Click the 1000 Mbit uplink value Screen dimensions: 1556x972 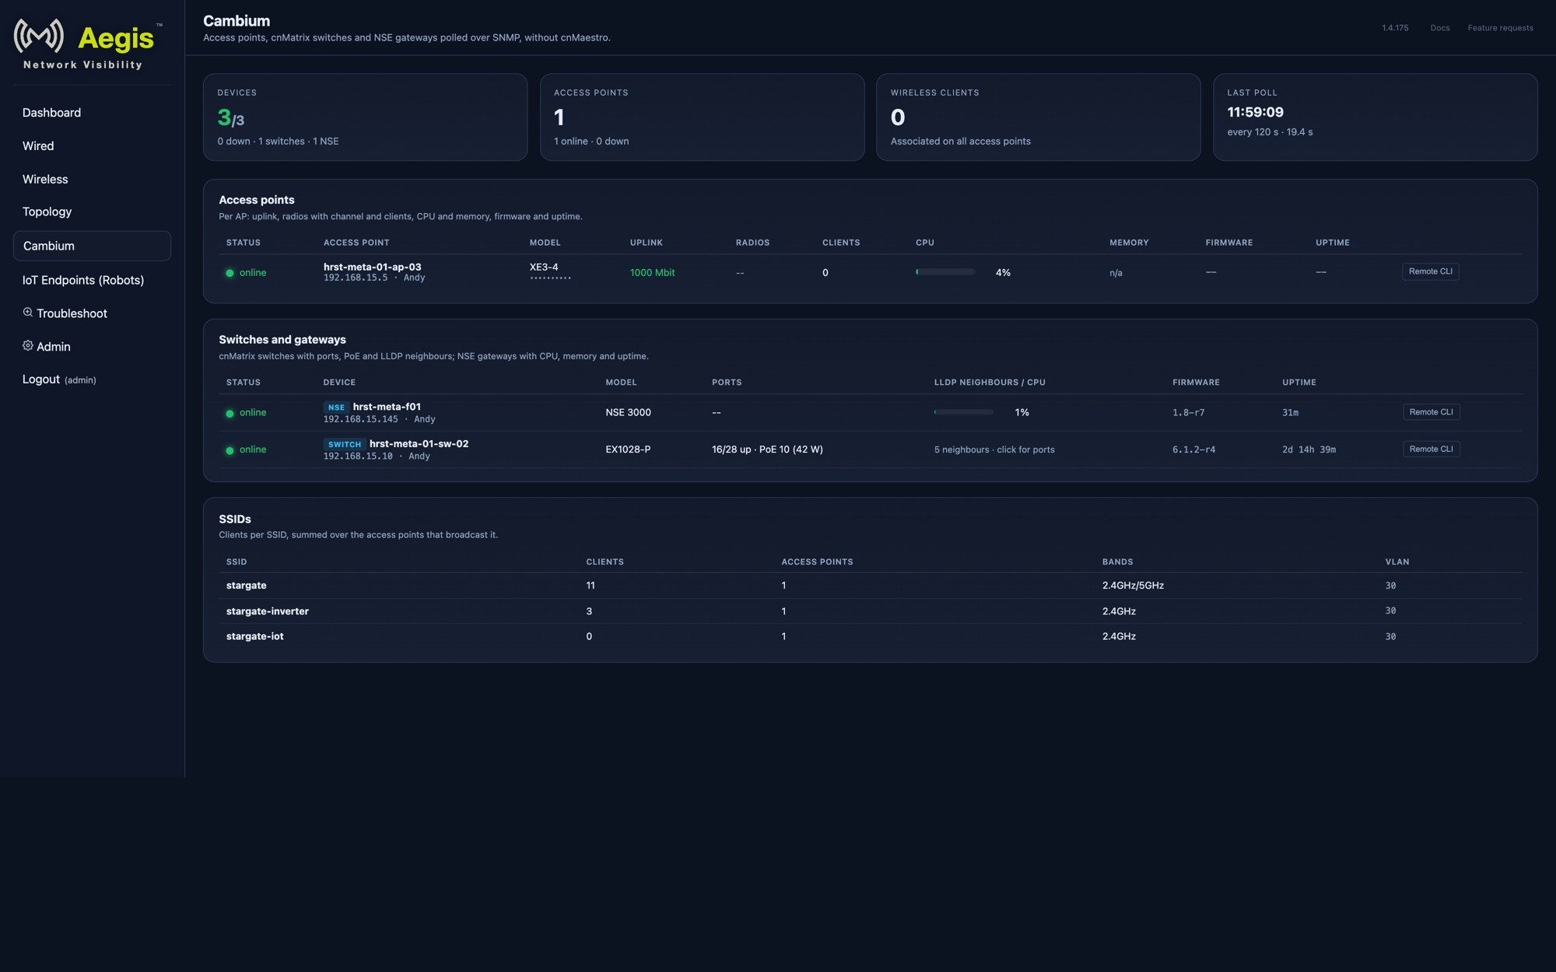(x=652, y=273)
